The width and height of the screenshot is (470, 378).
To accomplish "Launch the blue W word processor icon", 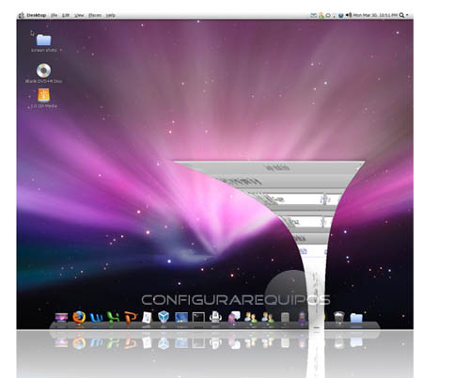I will tap(96, 318).
